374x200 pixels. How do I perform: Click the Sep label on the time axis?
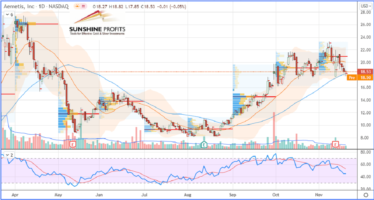click(x=233, y=195)
